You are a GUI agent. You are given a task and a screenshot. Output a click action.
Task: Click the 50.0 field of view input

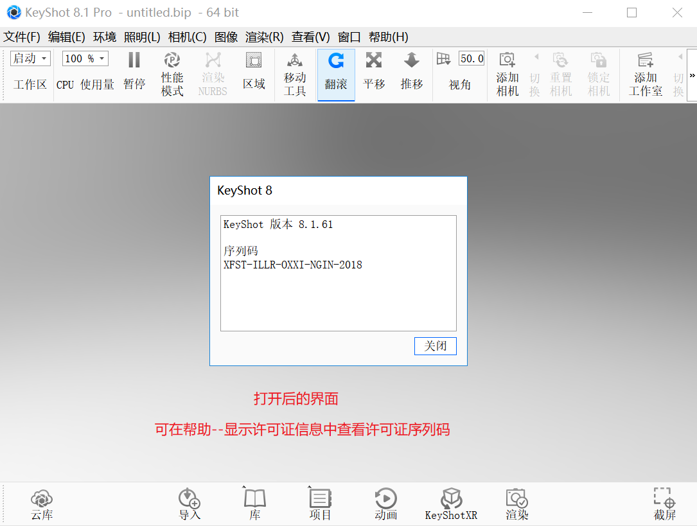tap(471, 58)
